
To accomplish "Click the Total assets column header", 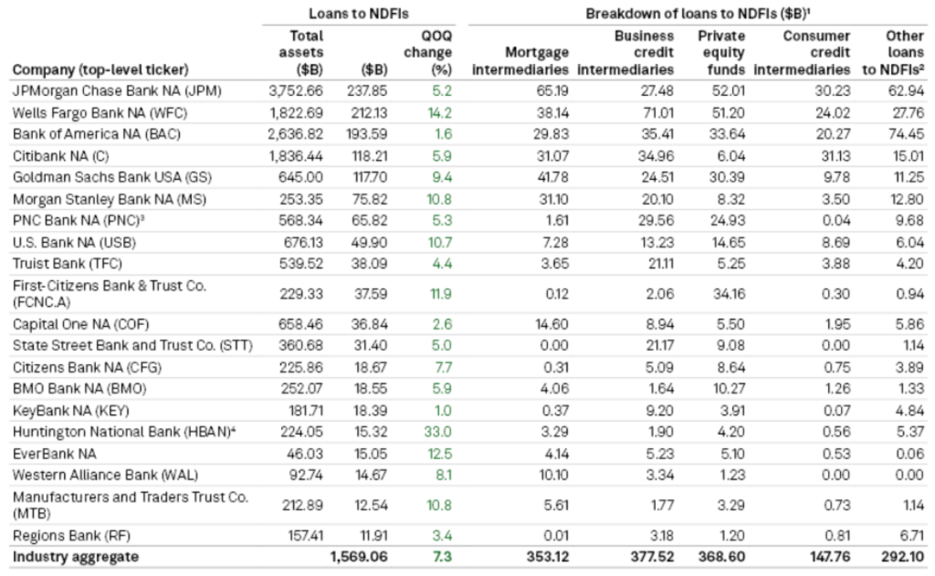I will tap(299, 52).
